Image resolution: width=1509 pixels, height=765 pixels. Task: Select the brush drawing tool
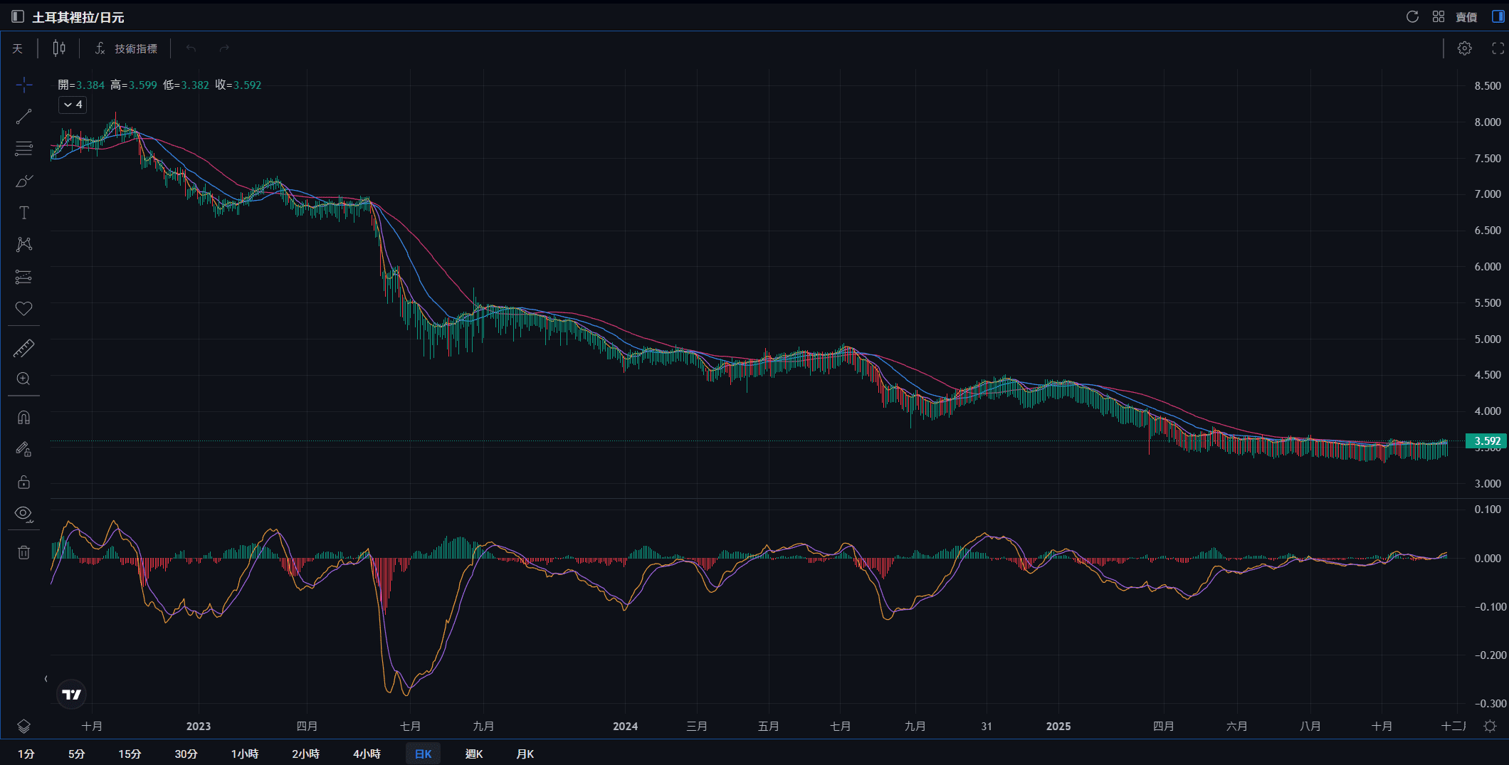(23, 181)
